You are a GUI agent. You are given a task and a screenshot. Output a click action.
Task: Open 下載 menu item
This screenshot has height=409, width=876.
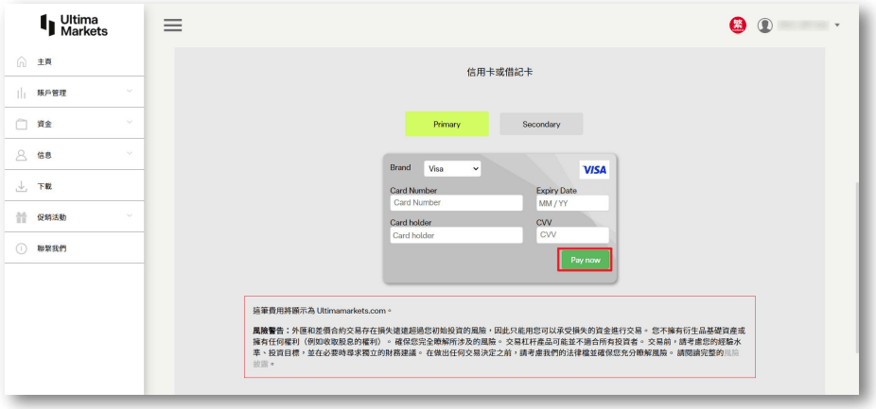pos(75,186)
